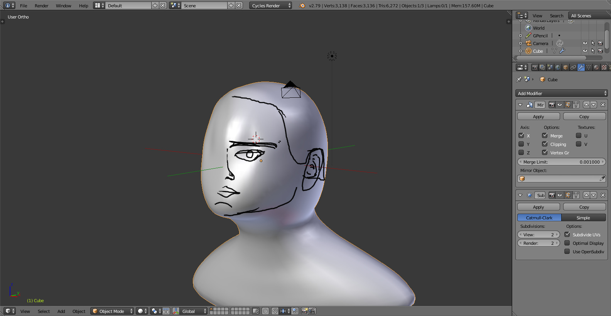This screenshot has height=316, width=611.
Task: Open the Help menu
Action: tap(83, 5)
